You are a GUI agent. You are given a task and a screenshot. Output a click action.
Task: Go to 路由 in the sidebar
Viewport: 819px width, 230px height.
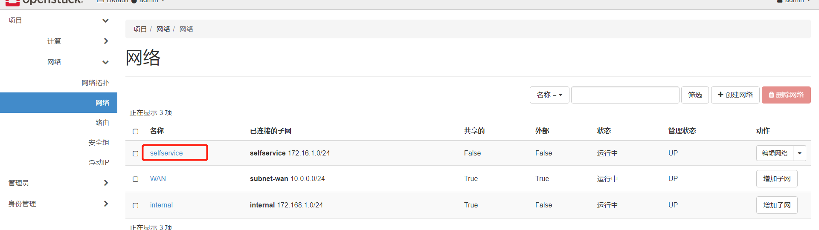102,123
